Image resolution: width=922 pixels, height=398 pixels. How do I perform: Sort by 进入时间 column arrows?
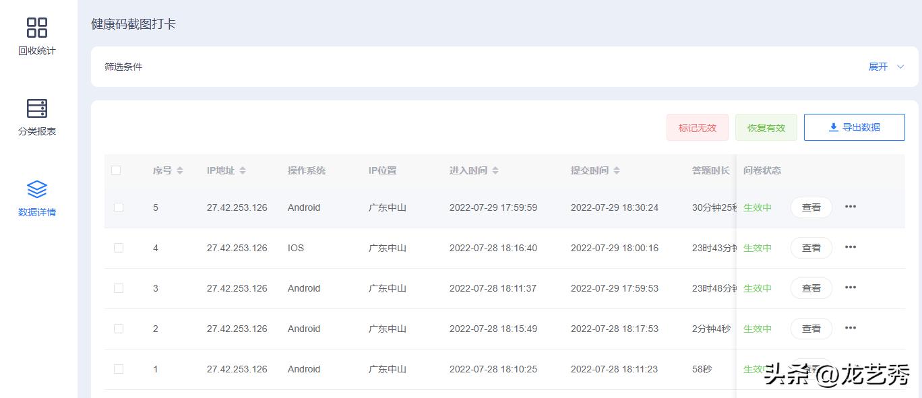click(495, 171)
